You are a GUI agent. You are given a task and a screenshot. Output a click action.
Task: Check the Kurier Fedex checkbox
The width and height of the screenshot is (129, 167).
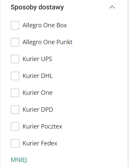click(x=15, y=143)
